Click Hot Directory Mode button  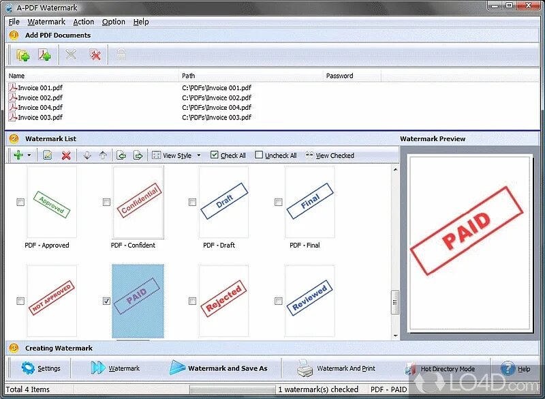tap(440, 369)
